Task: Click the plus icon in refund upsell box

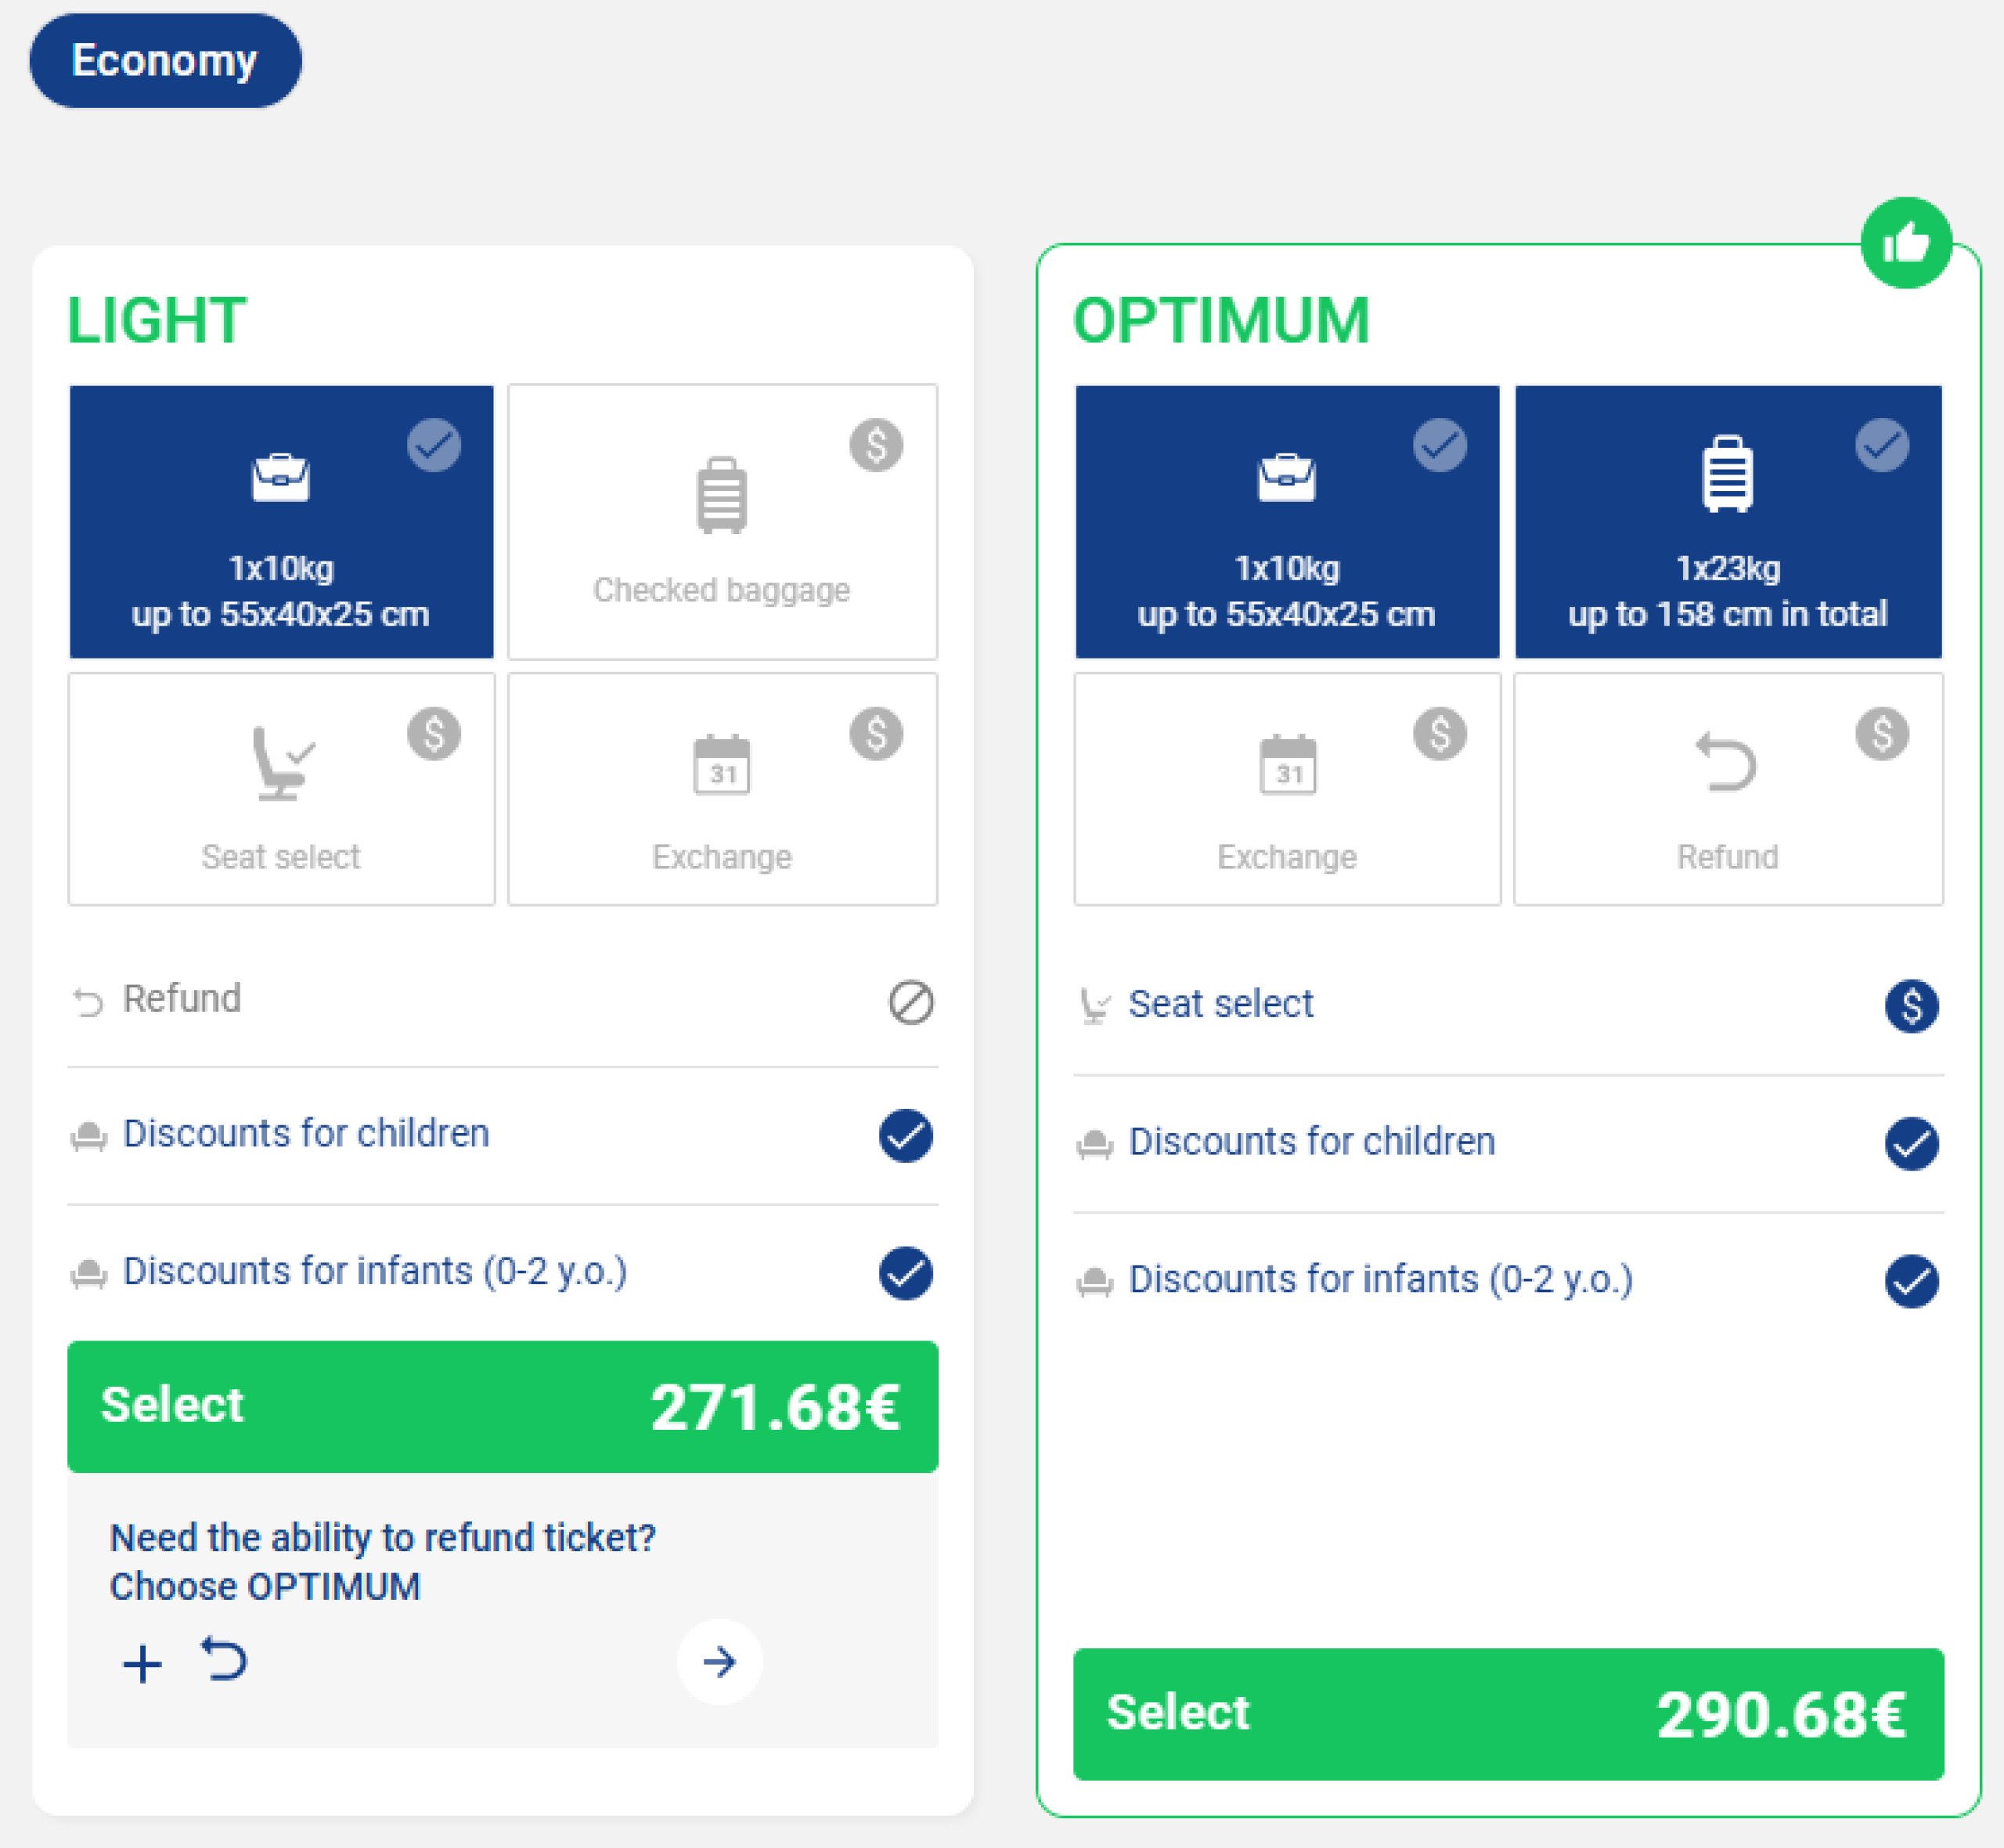Action: coord(142,1664)
